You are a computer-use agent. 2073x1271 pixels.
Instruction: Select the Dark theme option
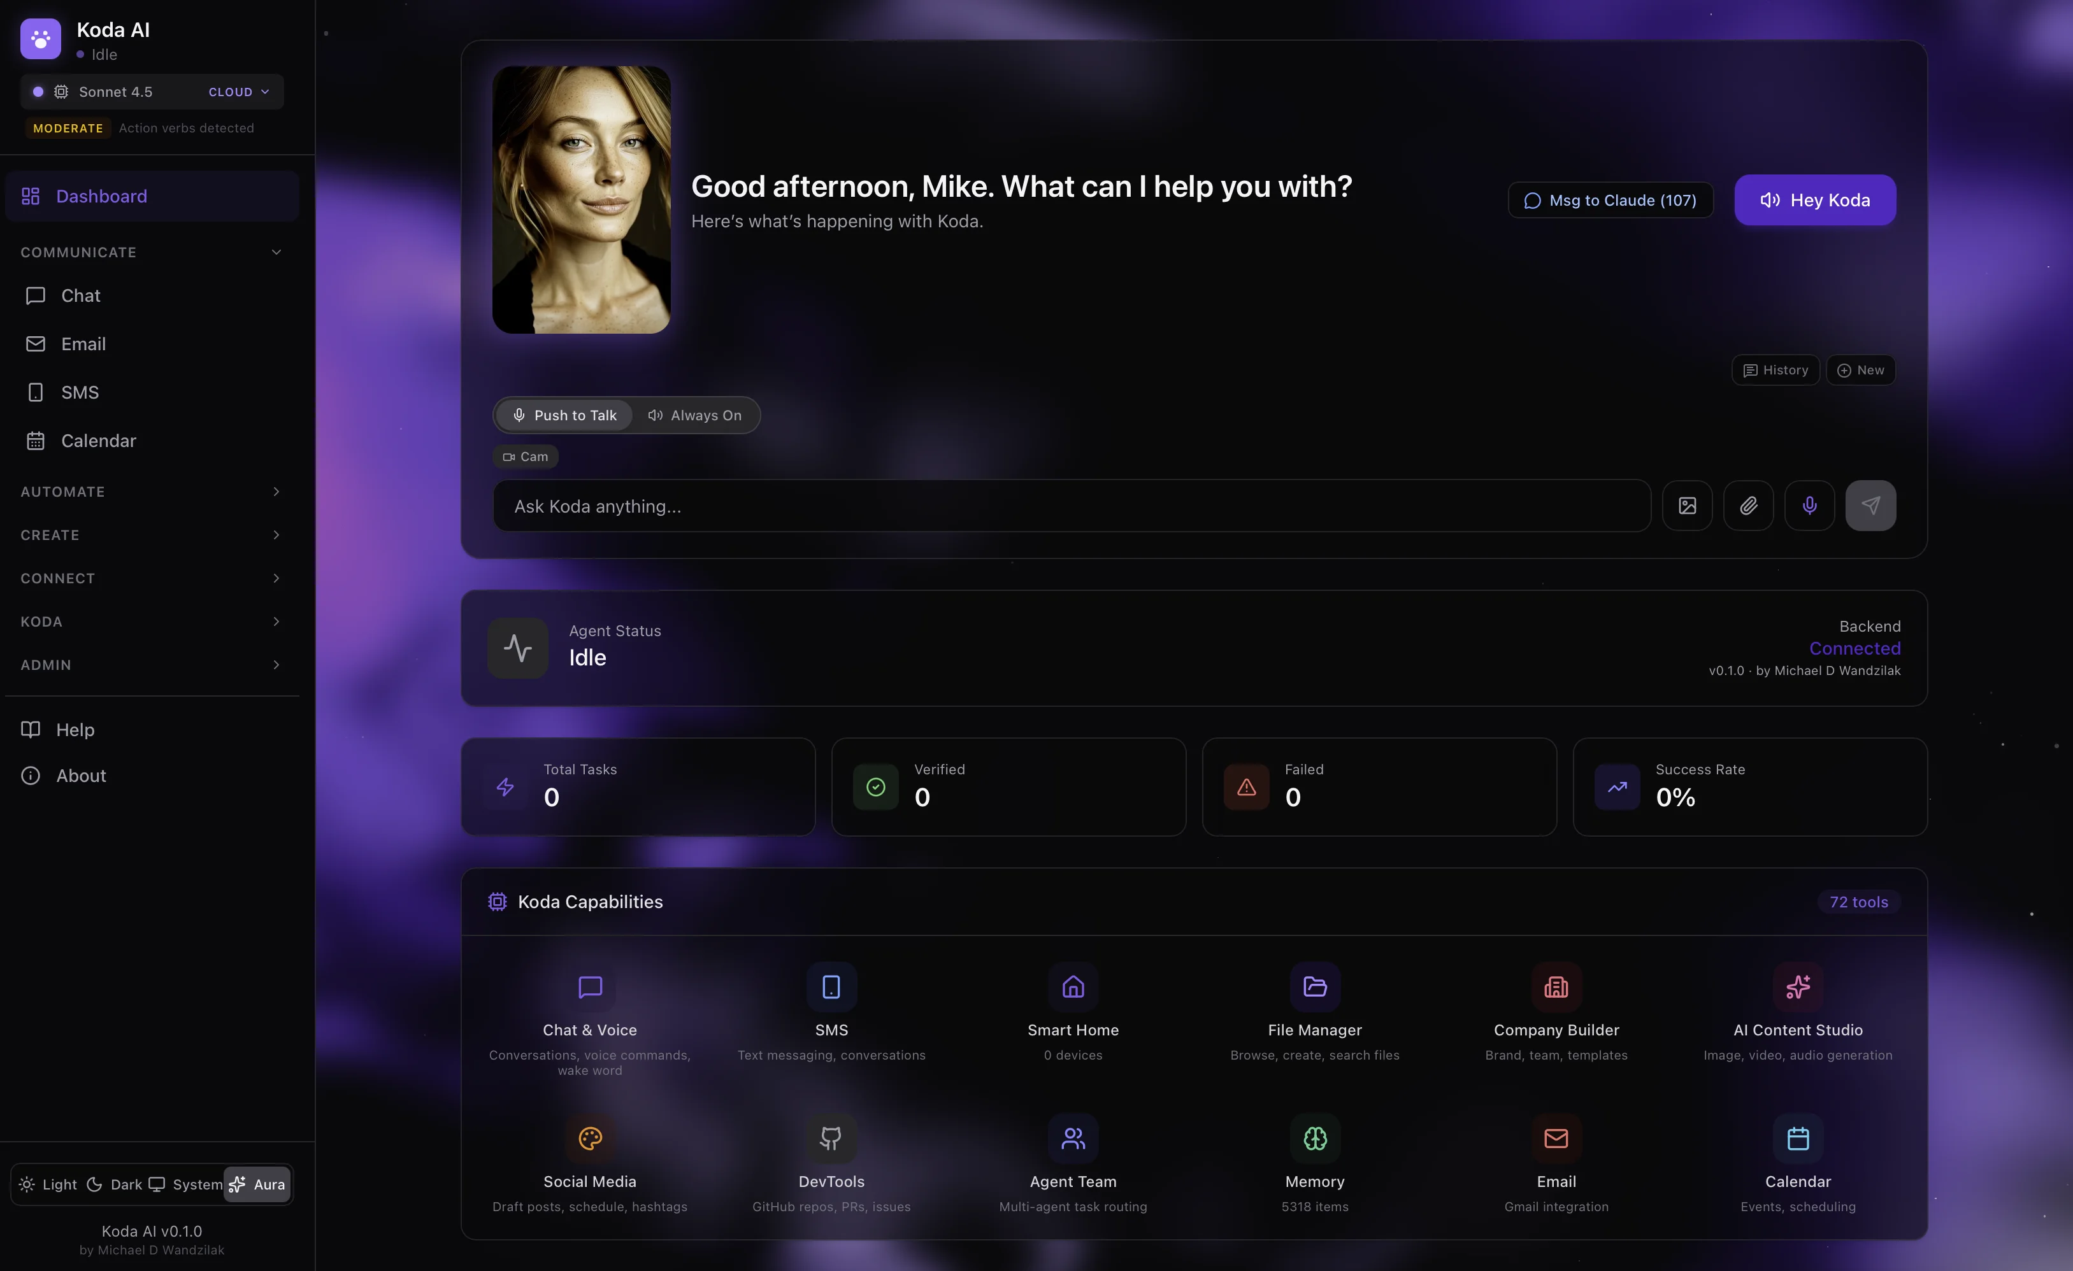click(x=115, y=1184)
